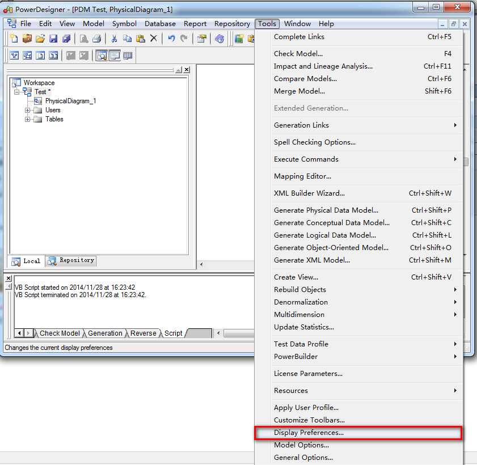Expand the Multidimension submenu
477x465 pixels.
tap(358, 315)
